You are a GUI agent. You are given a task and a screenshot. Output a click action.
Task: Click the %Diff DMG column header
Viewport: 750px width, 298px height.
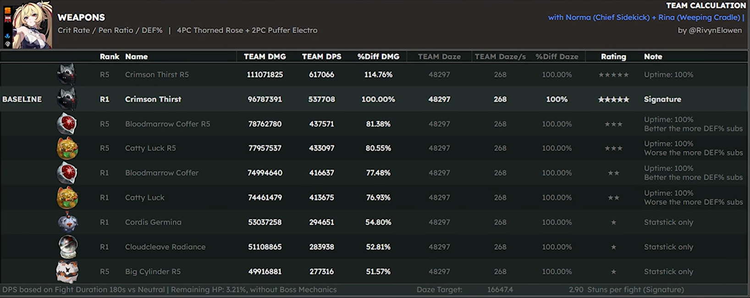[378, 56]
